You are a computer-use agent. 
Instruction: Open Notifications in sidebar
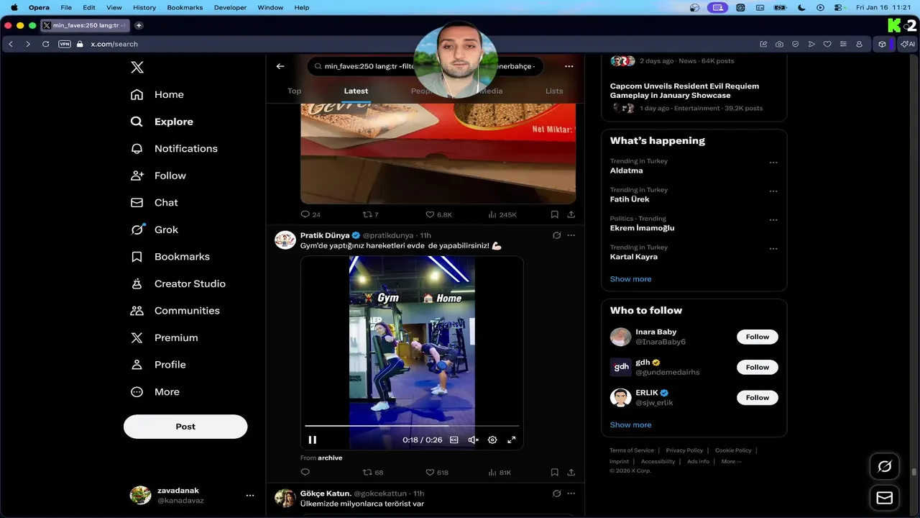point(175,148)
